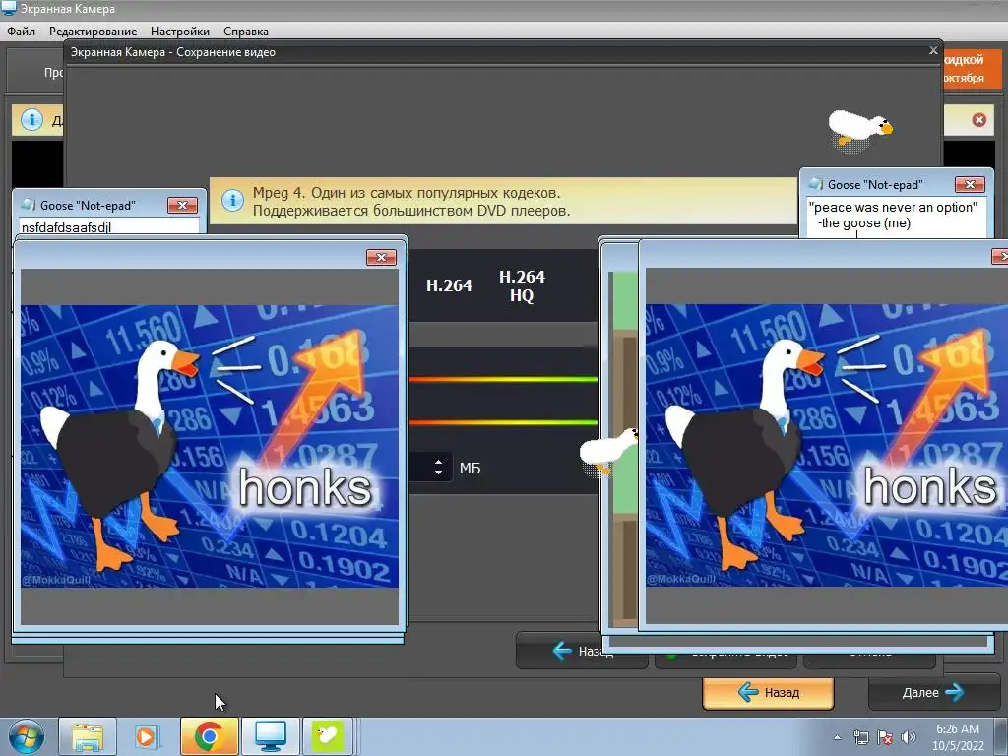Switch to Google Chrome in the taskbar

click(x=209, y=736)
